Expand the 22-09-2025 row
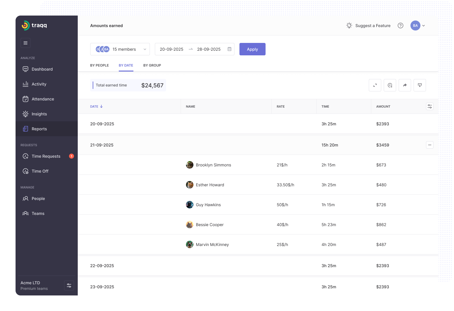454x311 pixels. tap(258, 266)
